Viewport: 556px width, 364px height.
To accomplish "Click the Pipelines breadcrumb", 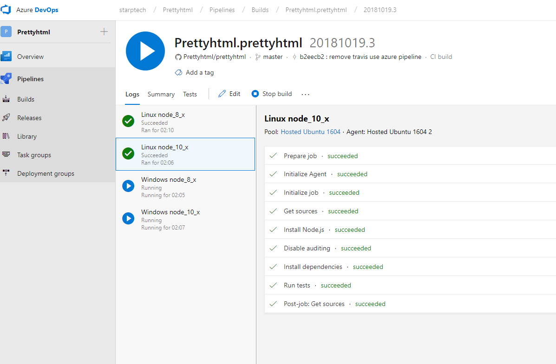I will coord(222,10).
